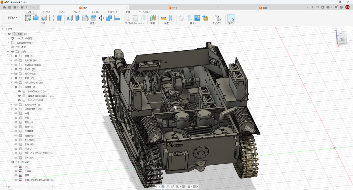Click the Select window-selection tool
The image size is (353, 190).
tap(231, 18)
